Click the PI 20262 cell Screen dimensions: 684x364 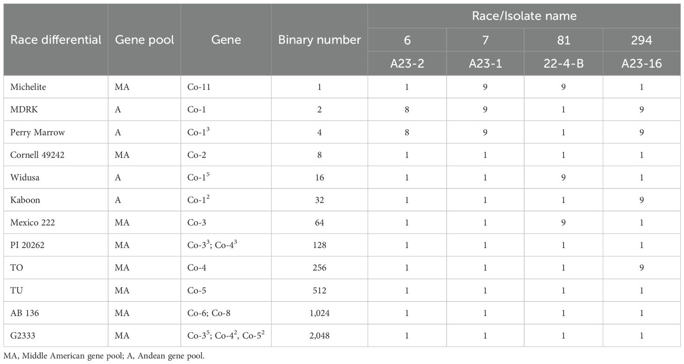point(27,245)
